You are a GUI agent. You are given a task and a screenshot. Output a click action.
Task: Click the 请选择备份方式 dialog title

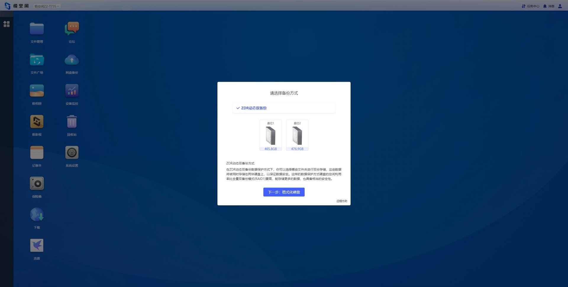[284, 93]
